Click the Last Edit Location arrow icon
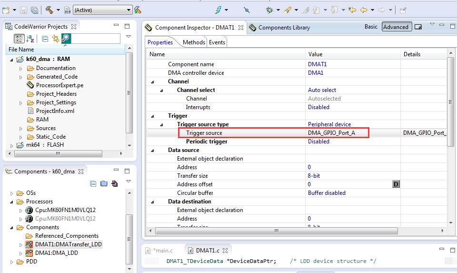 click(x=352, y=10)
